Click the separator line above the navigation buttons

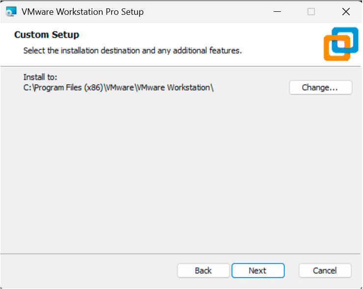[x=181, y=254]
